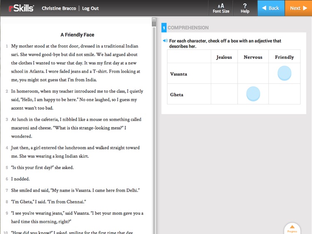Click paragraph 6 "I nodded."
312x234 pixels.
[20, 179]
